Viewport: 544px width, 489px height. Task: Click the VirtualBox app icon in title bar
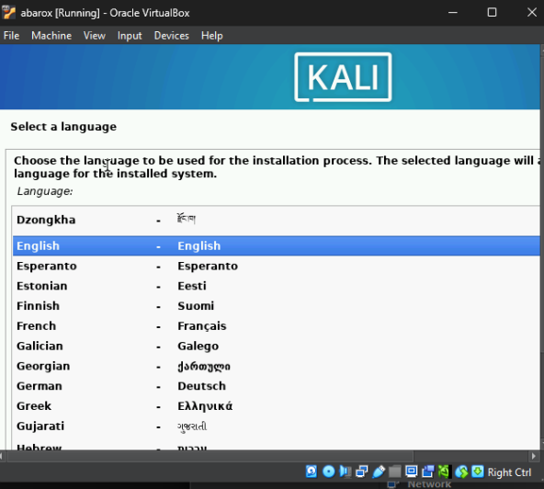(8, 13)
